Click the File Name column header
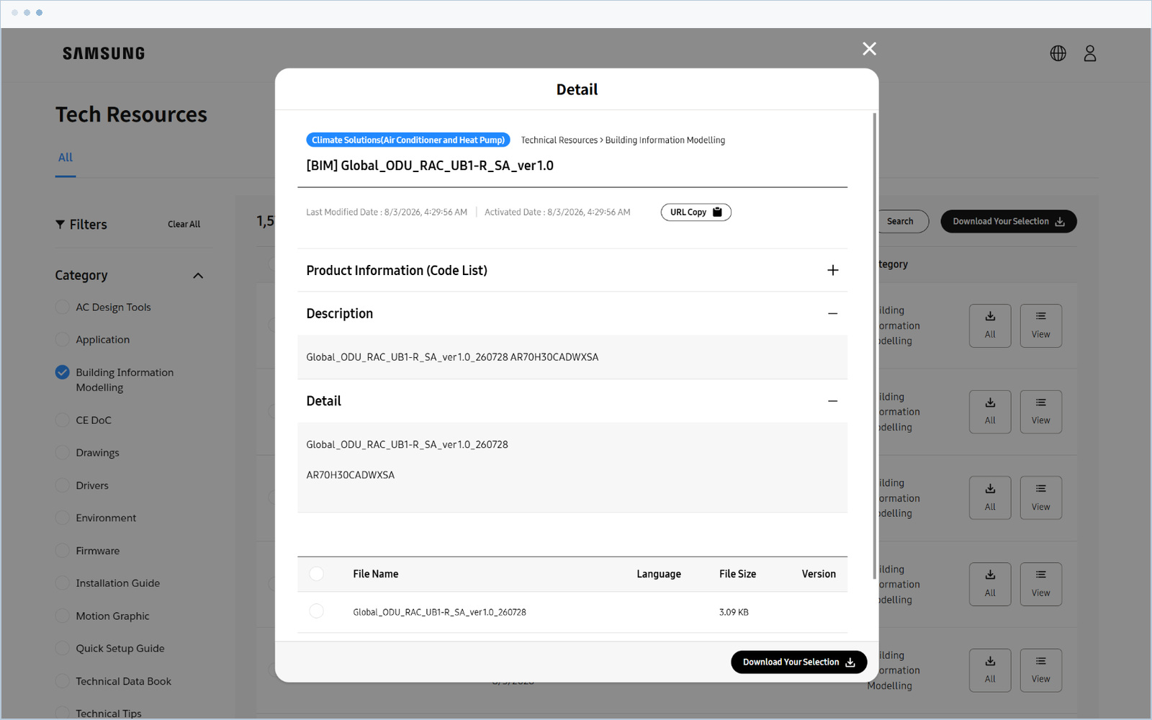The height and width of the screenshot is (720, 1152). point(375,574)
